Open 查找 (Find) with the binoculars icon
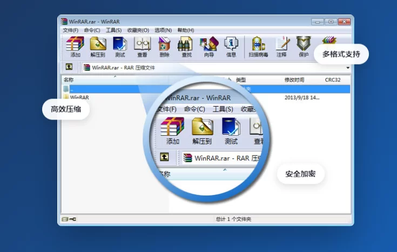The height and width of the screenshot is (252, 397). pos(186,46)
